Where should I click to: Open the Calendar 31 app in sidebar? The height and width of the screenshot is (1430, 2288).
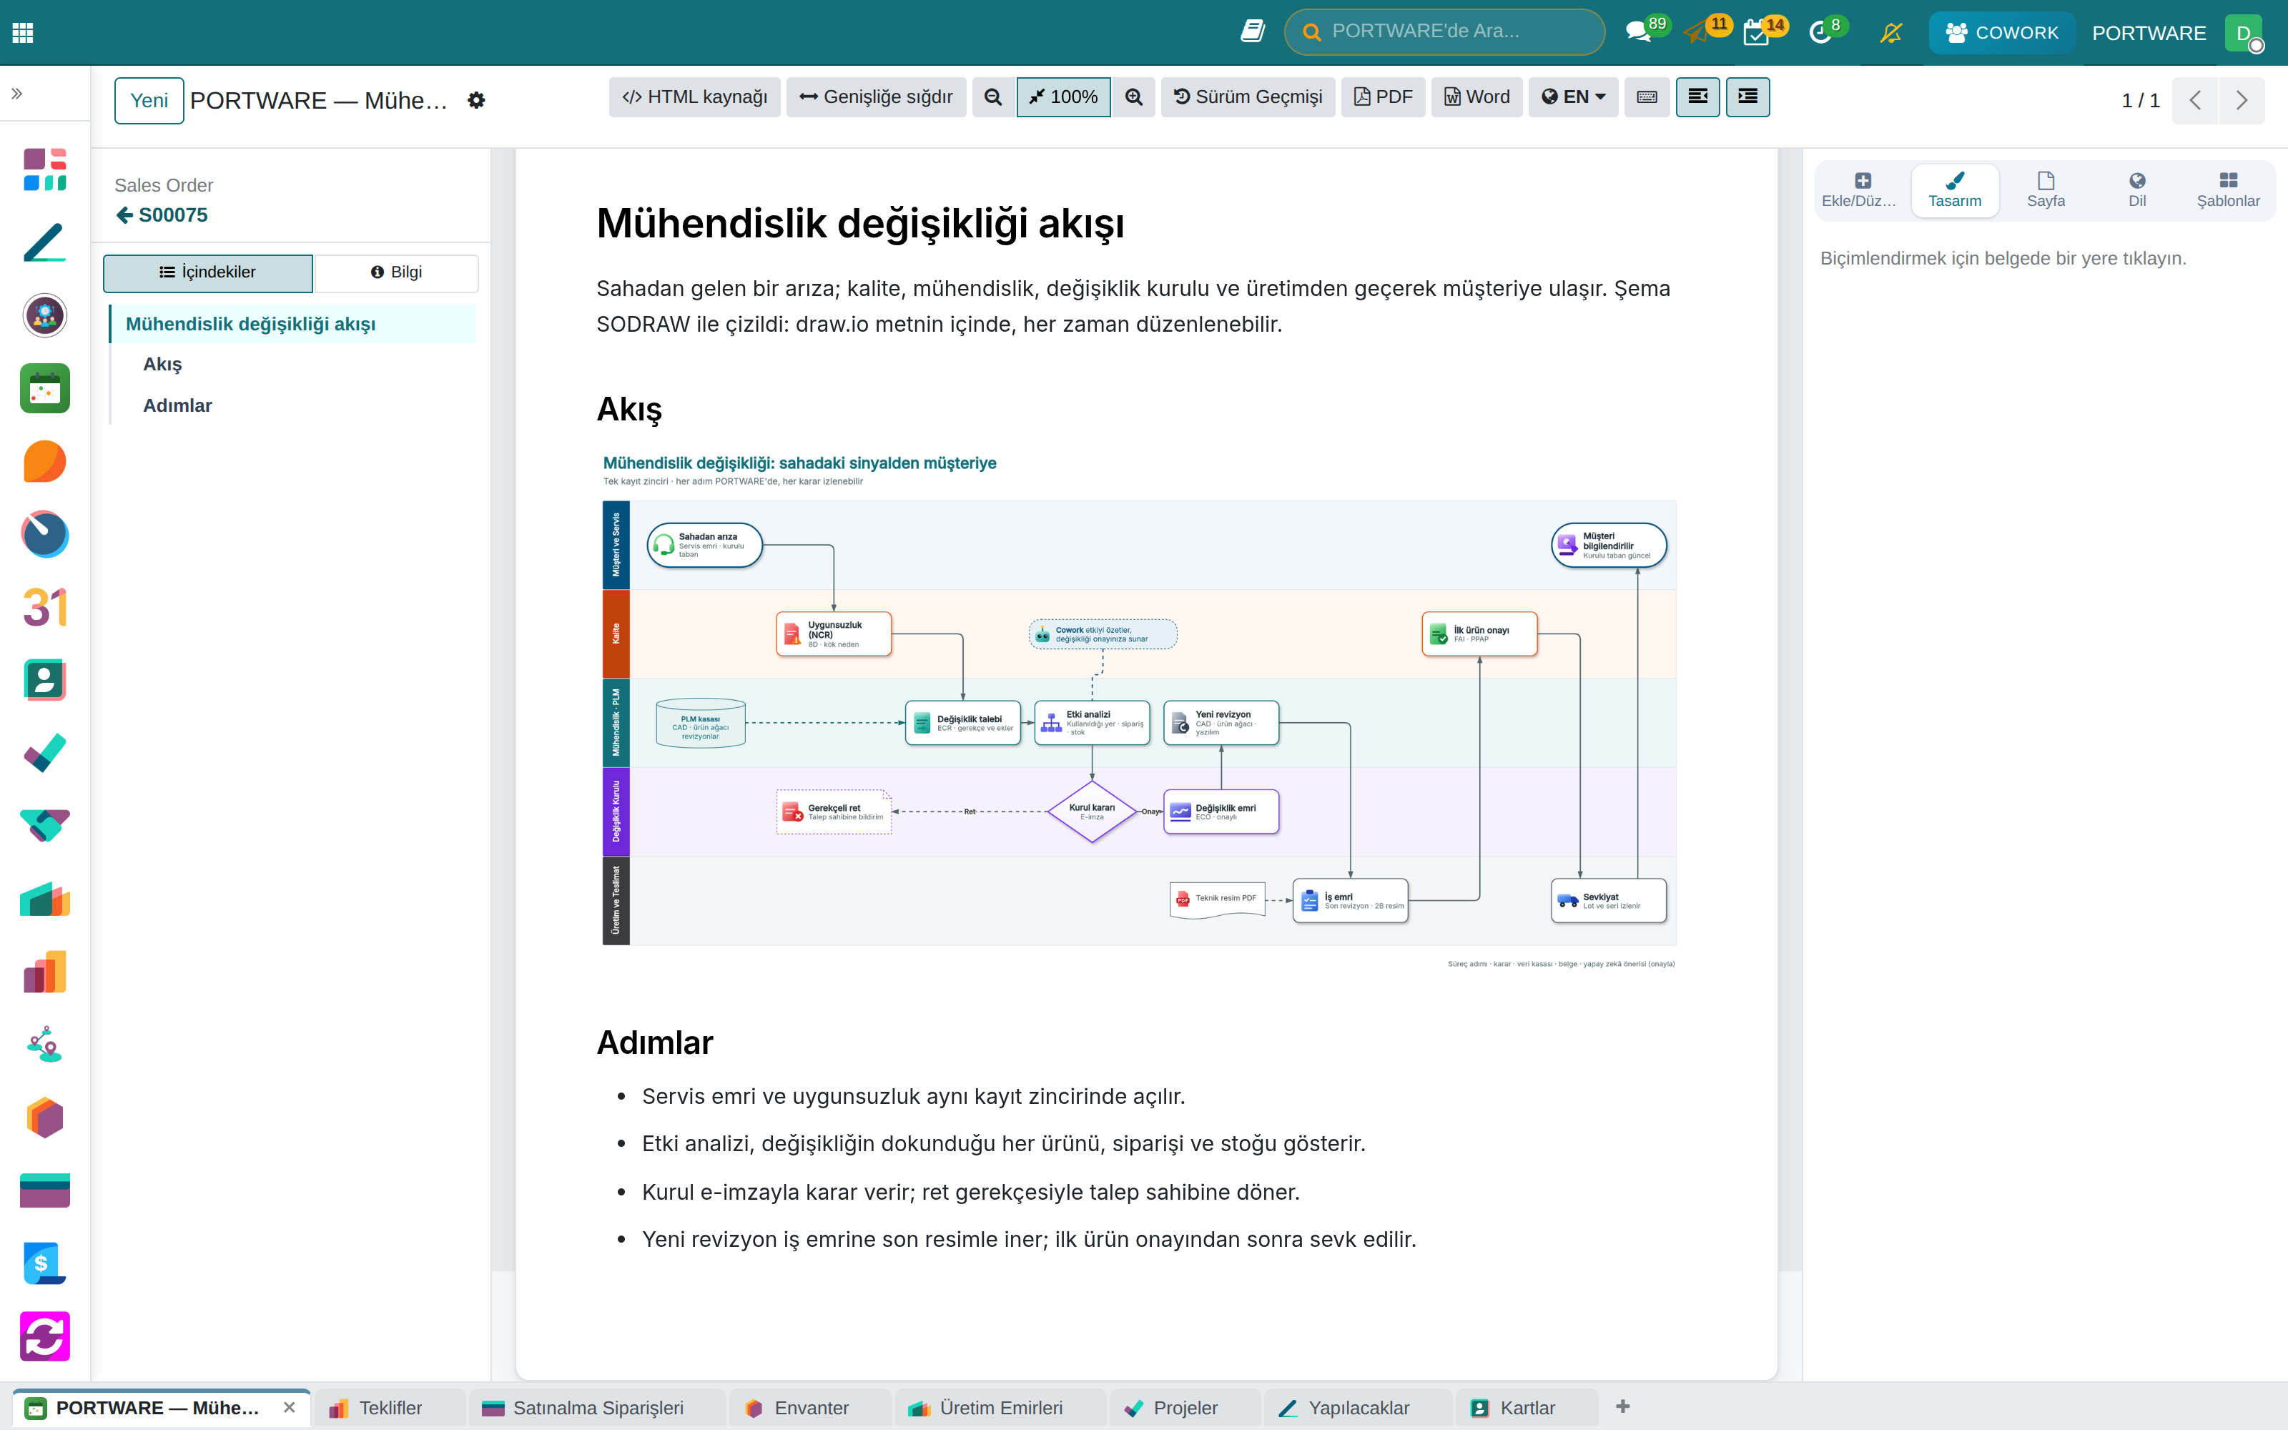[x=44, y=607]
